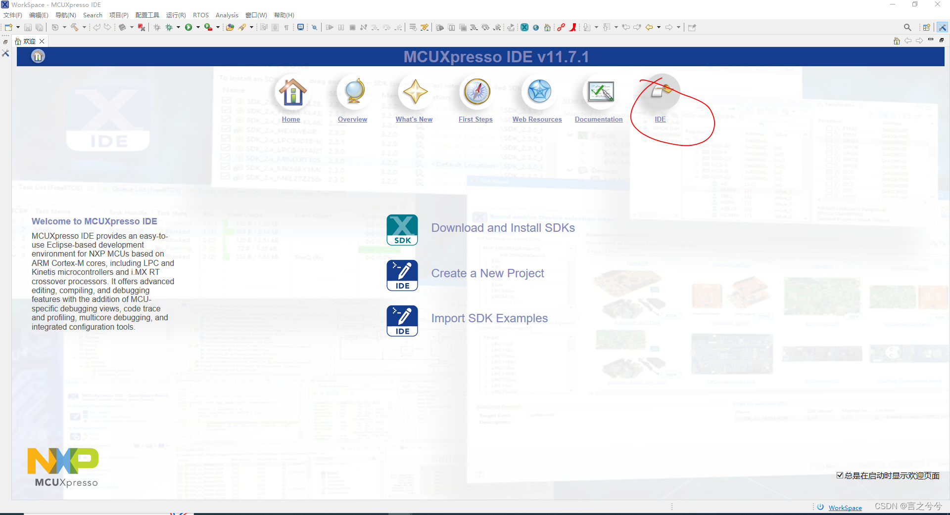Click the green bug Debug icon
950x515 pixels.
(x=169, y=27)
